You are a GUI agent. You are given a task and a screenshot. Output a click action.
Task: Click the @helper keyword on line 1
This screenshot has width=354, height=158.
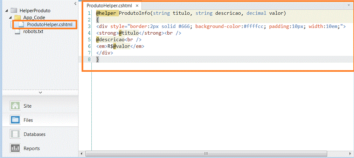106,13
